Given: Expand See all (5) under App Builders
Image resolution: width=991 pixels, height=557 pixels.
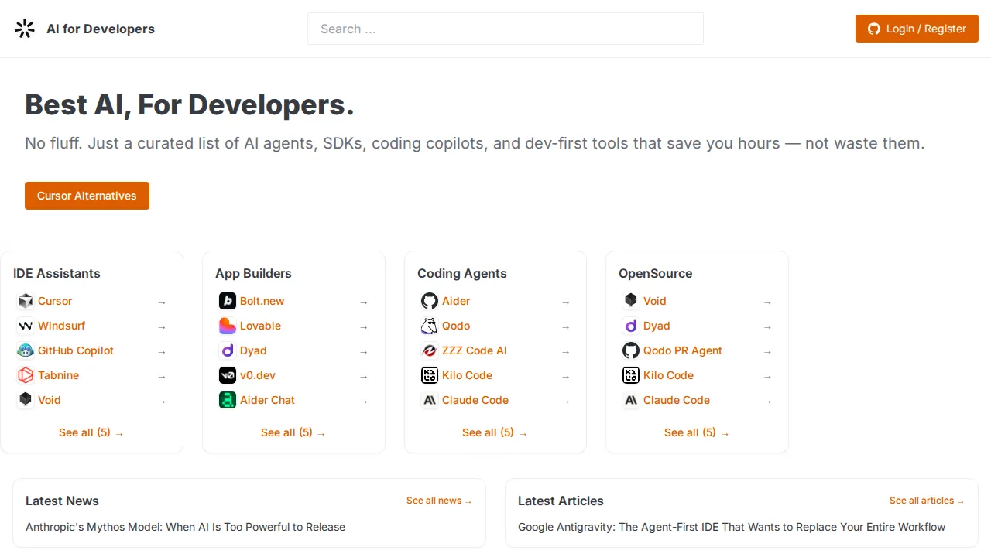Looking at the screenshot, I should pyautogui.click(x=293, y=432).
